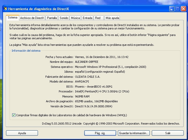Viewport: 188px width, 140px height.
Task: Close the DirectX diagnostic window
Action: coord(183,9)
